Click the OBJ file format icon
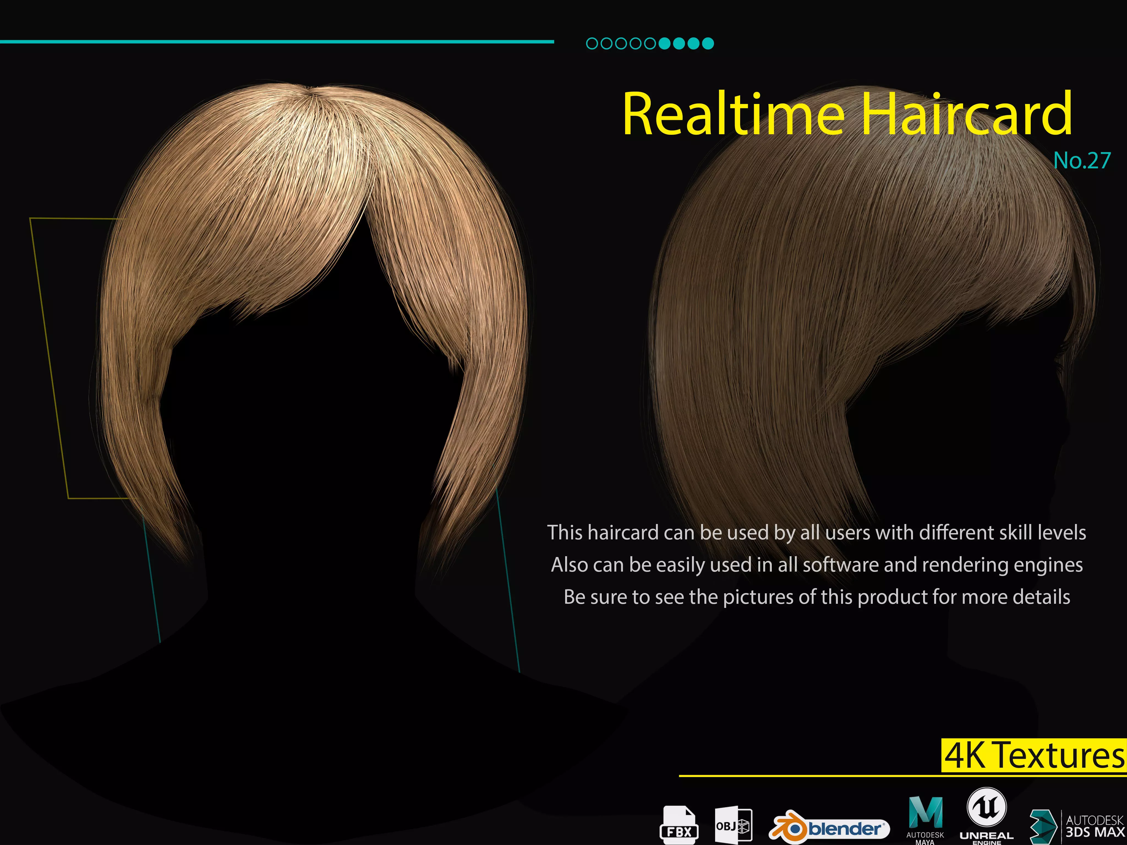The width and height of the screenshot is (1127, 845). point(733,825)
